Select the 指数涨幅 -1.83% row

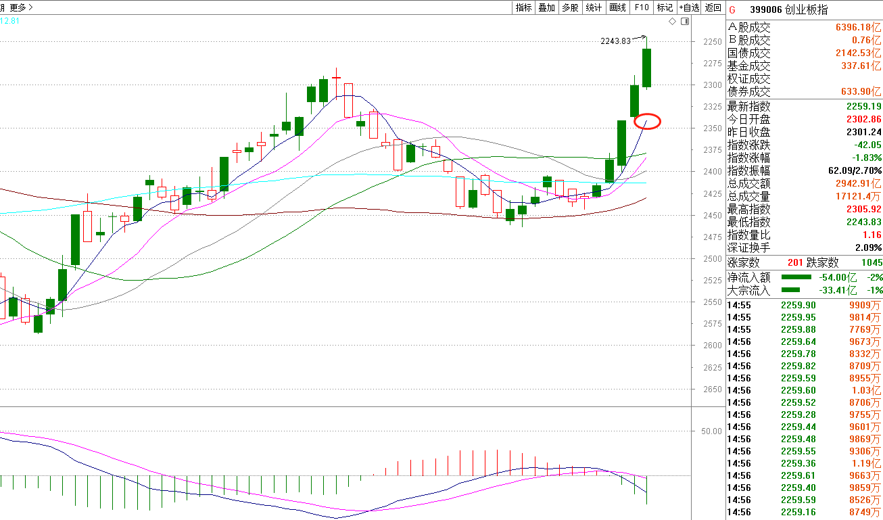[x=805, y=158]
